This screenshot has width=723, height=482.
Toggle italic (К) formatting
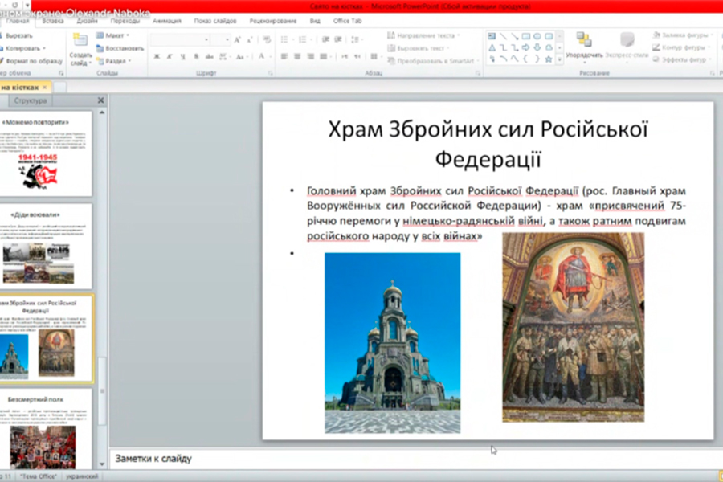point(169,57)
